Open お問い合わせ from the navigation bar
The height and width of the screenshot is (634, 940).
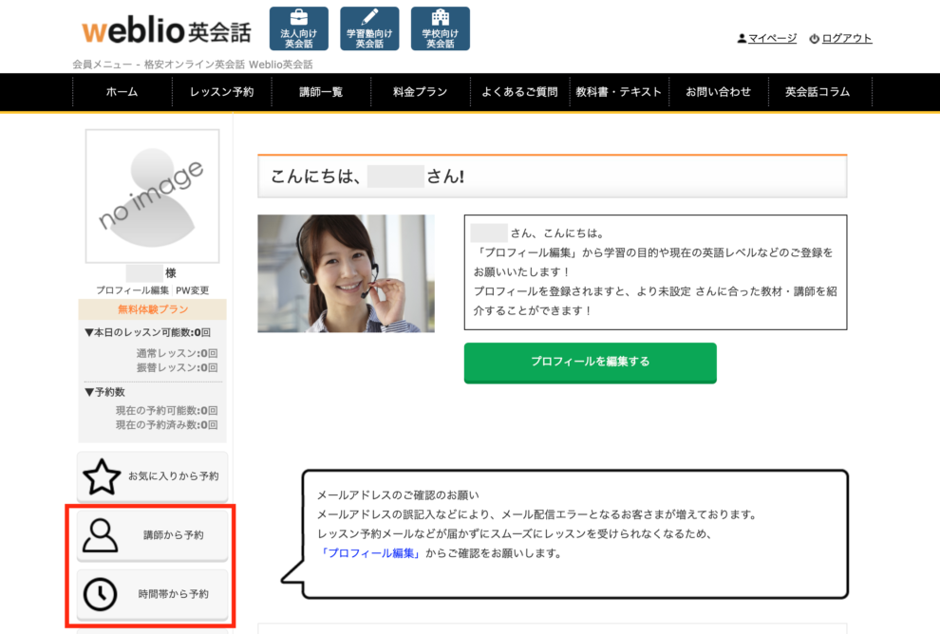click(721, 92)
